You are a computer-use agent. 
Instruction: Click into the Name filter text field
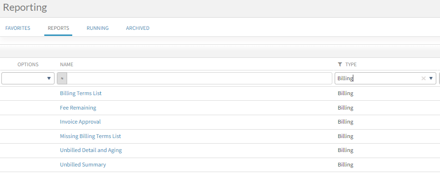click(x=199, y=78)
